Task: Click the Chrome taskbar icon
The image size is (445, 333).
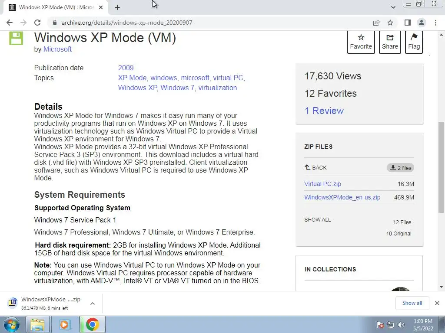Action: [93, 324]
